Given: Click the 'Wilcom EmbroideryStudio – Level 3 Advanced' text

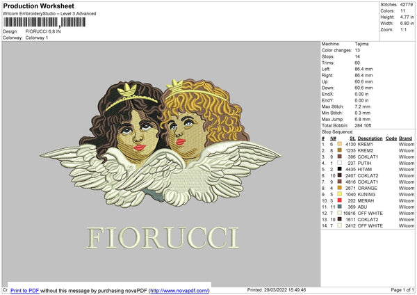Looking at the screenshot, I should pyautogui.click(x=49, y=14).
